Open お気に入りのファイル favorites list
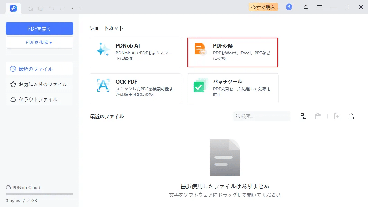The image size is (368, 207). tap(40, 84)
